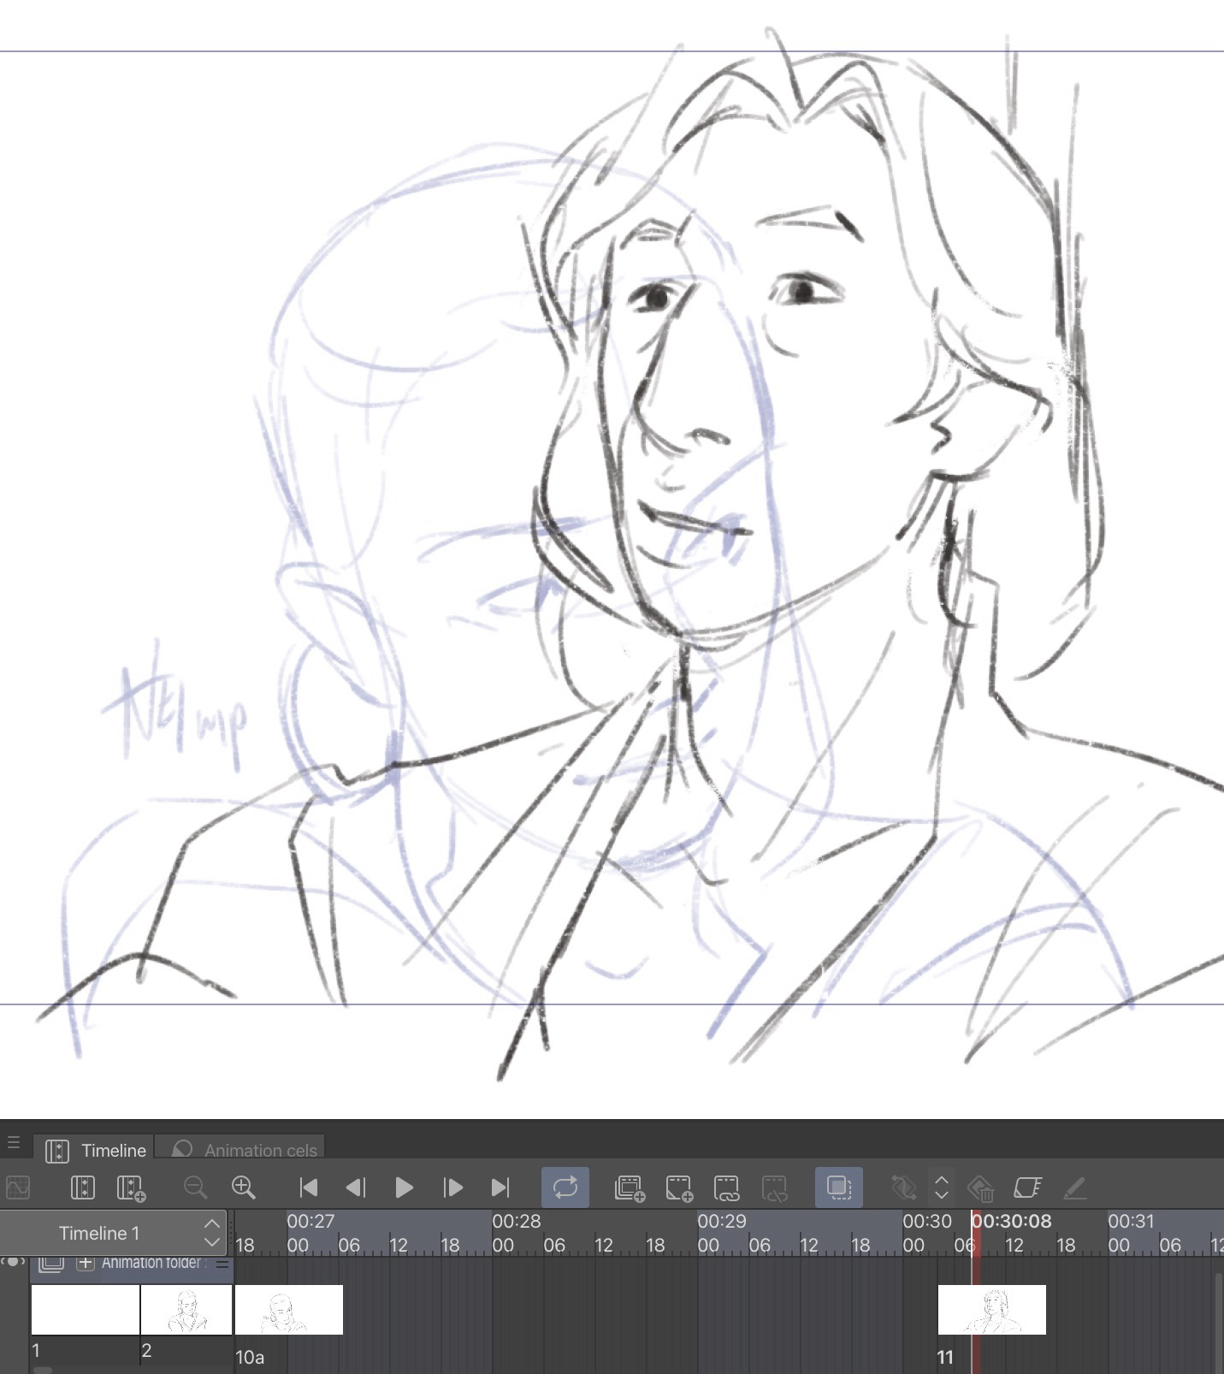Zoom in the timeline view
The width and height of the screenshot is (1224, 1374).
(244, 1187)
